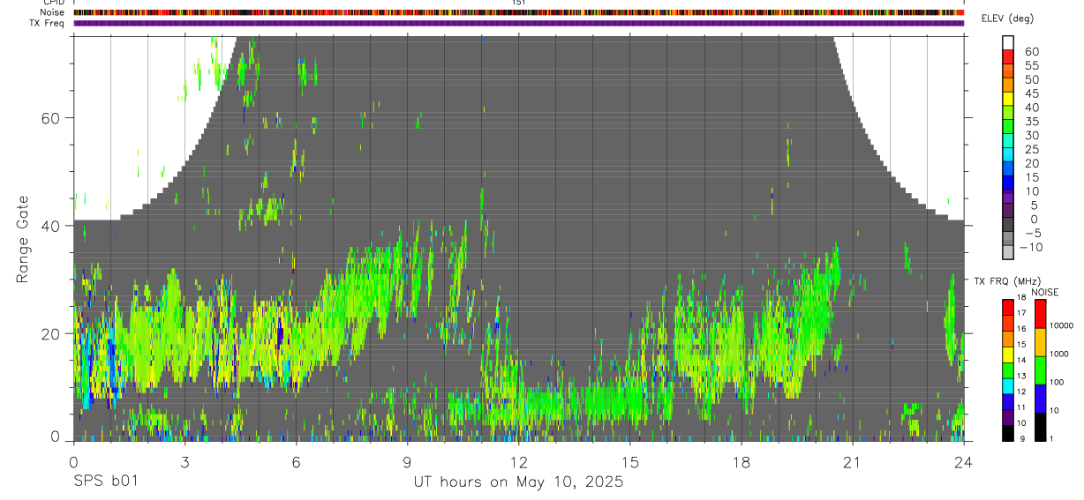Click the green 100 band in NOISE legend
The width and height of the screenshot is (1084, 500).
pyautogui.click(x=1041, y=370)
